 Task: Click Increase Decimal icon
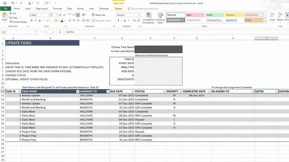(x=134, y=20)
